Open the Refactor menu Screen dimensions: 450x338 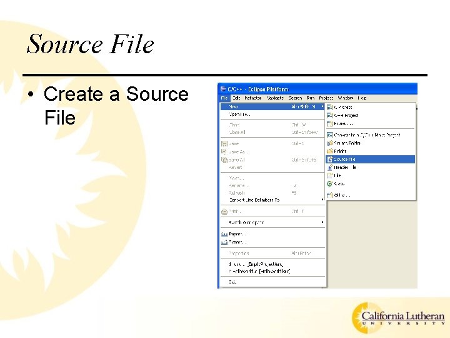pyautogui.click(x=253, y=98)
